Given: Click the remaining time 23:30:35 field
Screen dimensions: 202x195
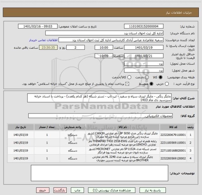Looking at the screenshot, I should pos(48,48).
